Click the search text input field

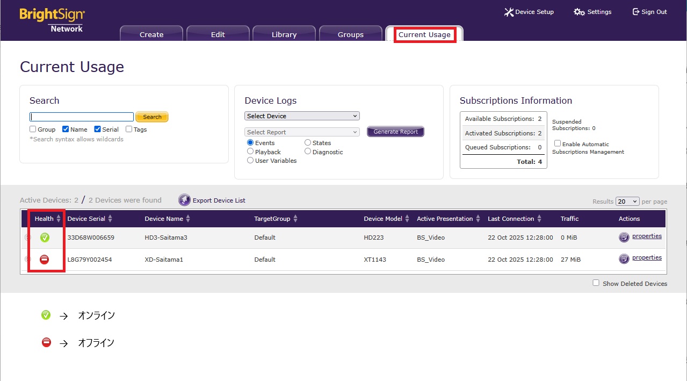(x=82, y=117)
